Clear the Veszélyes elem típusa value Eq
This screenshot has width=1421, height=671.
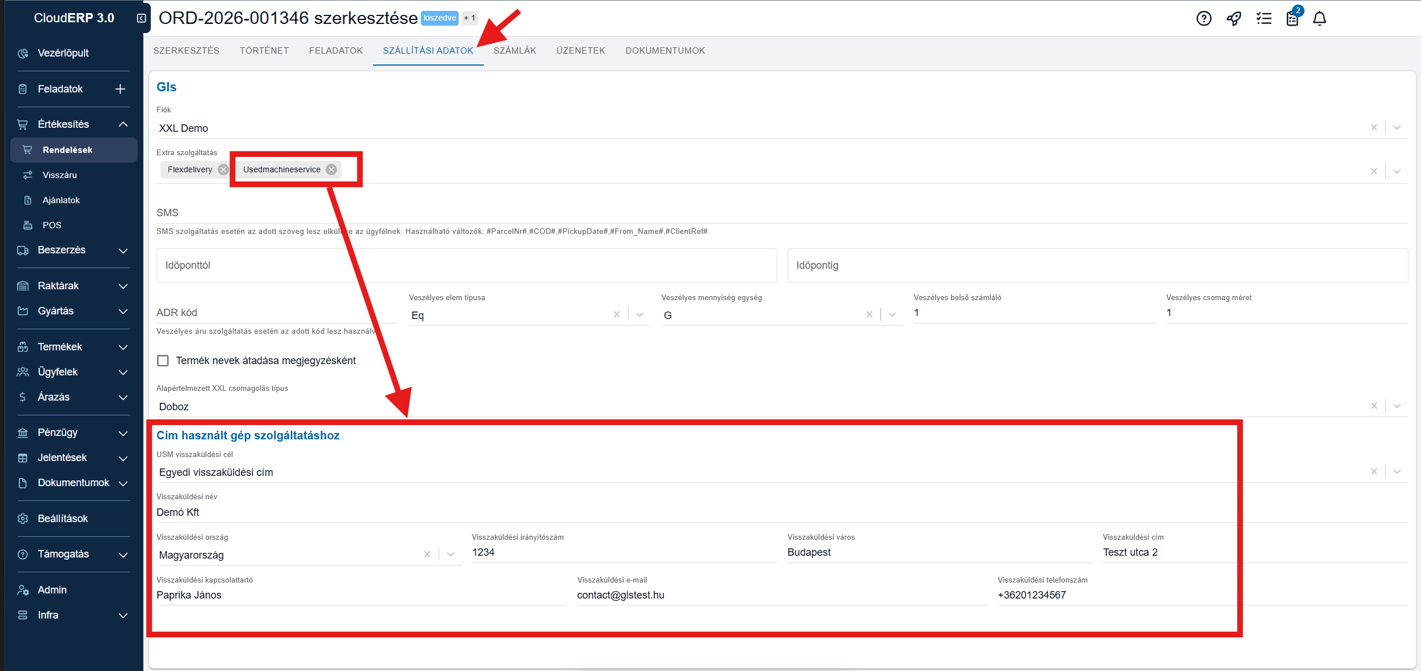pos(617,314)
